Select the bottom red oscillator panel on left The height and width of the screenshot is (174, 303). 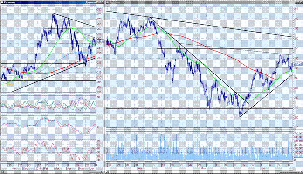click(x=48, y=151)
